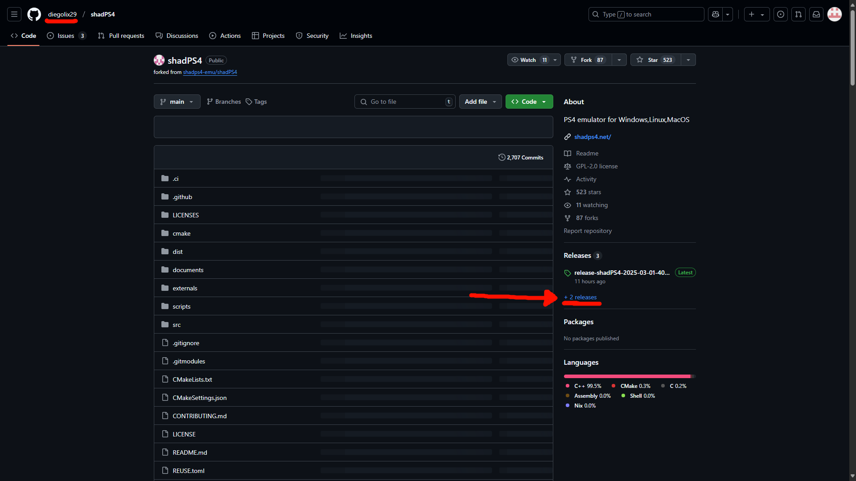
Task: Open pull requests icon in header
Action: tap(798, 14)
